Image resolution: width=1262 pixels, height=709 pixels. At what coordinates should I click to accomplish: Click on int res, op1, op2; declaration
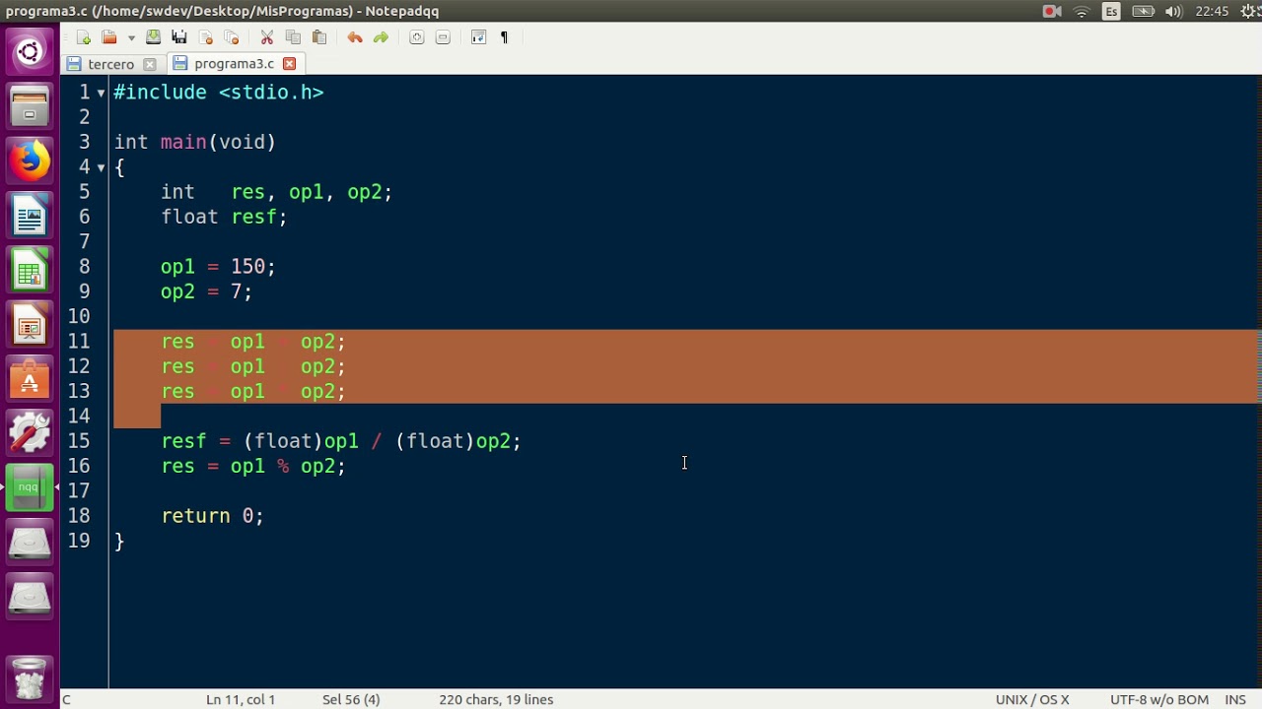pyautogui.click(x=276, y=193)
